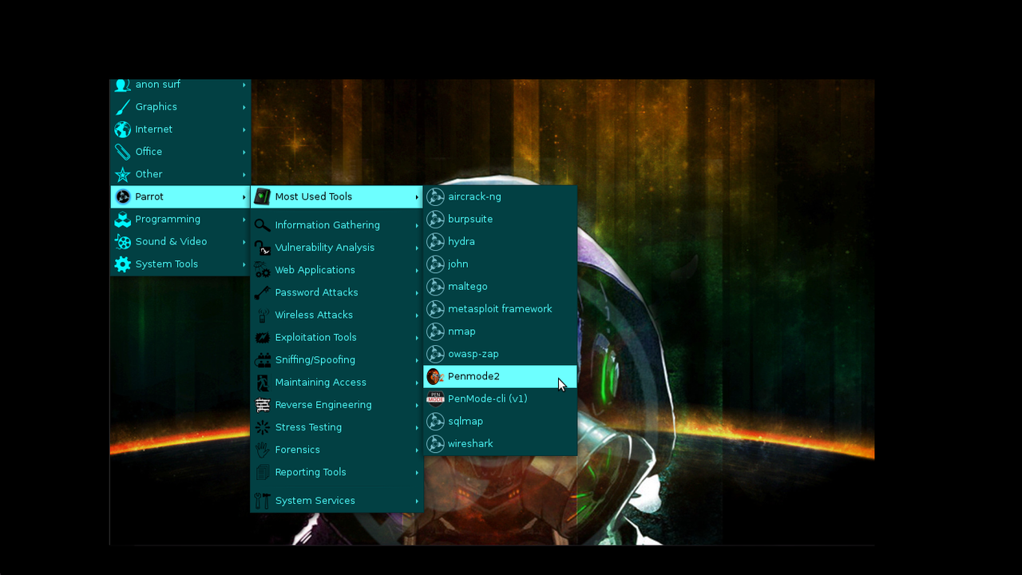
Task: Launch owasp-zap
Action: click(x=500, y=353)
